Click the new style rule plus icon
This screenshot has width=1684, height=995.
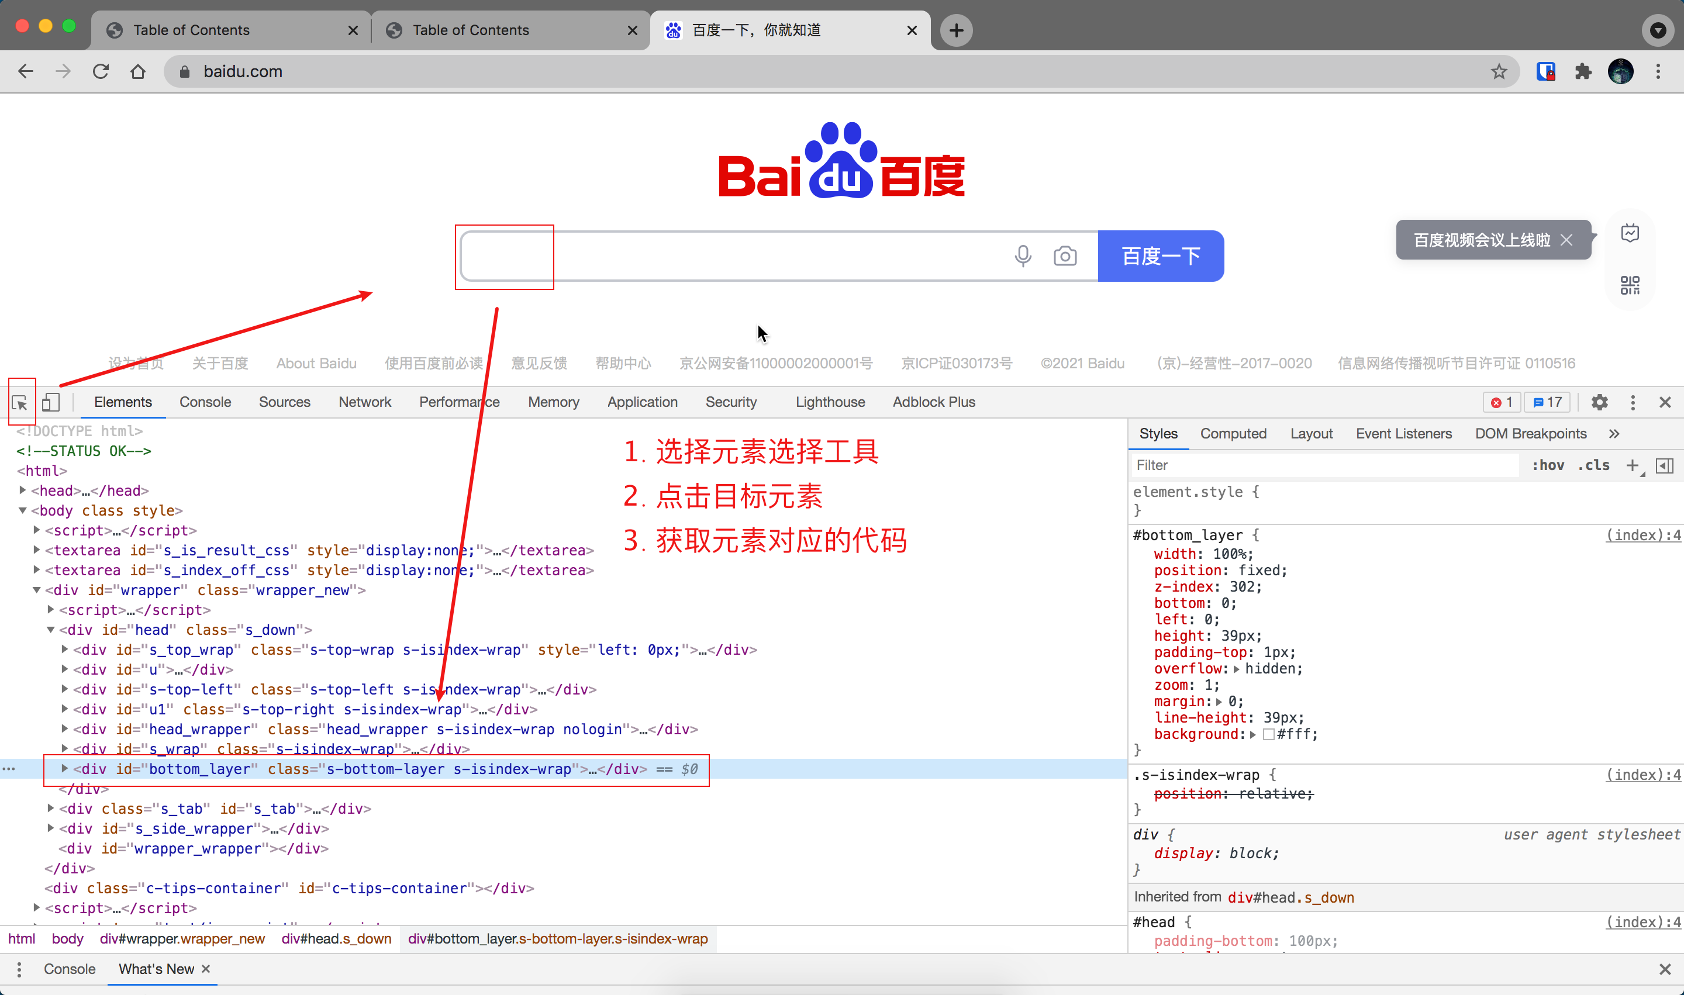1633,465
